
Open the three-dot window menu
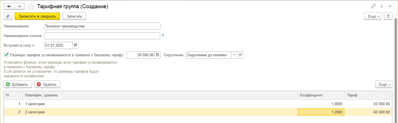(382, 6)
